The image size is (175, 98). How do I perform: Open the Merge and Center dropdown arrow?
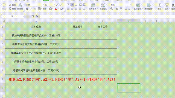(97, 9)
